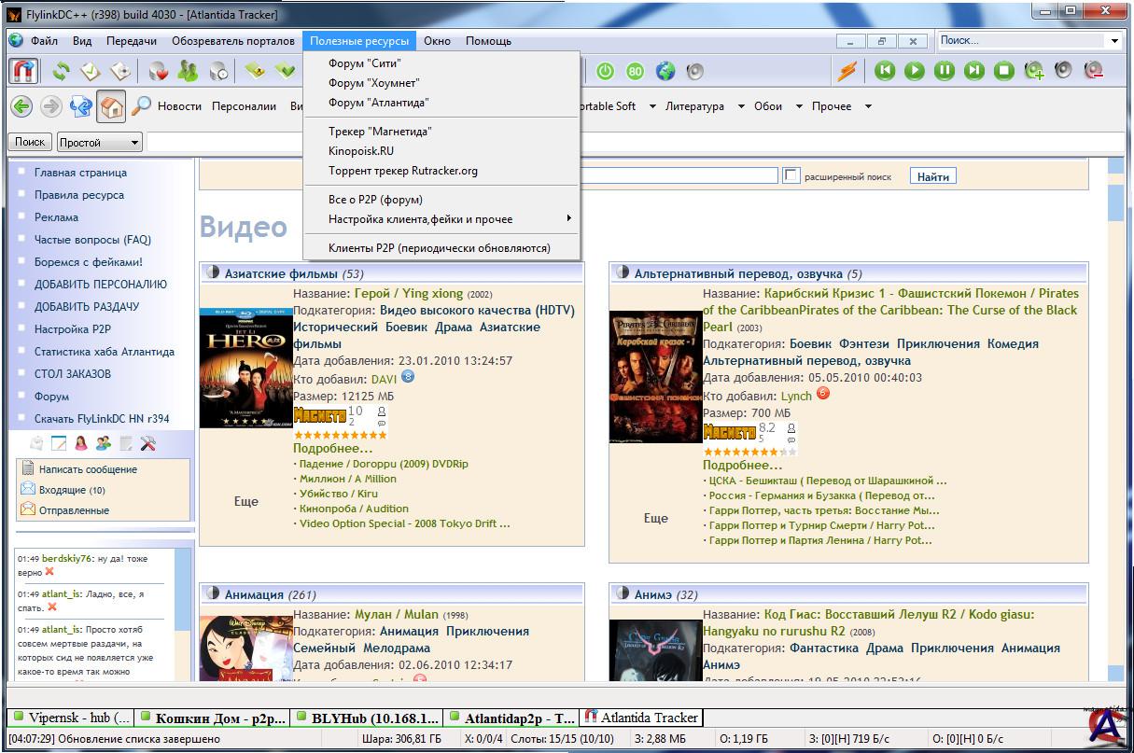Click the green back arrow navigation button
Screen dimensions: 1134x753
point(21,106)
